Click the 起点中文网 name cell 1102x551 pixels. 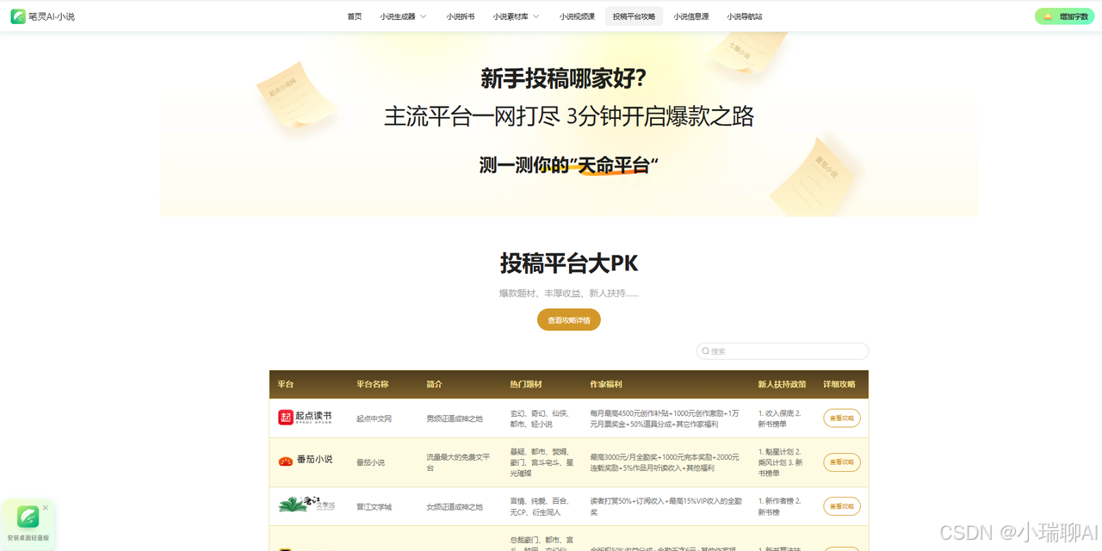tap(375, 418)
